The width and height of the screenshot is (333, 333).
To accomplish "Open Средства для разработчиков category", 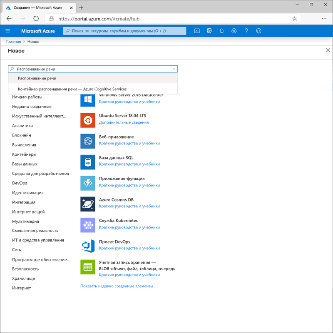I will (40, 173).
